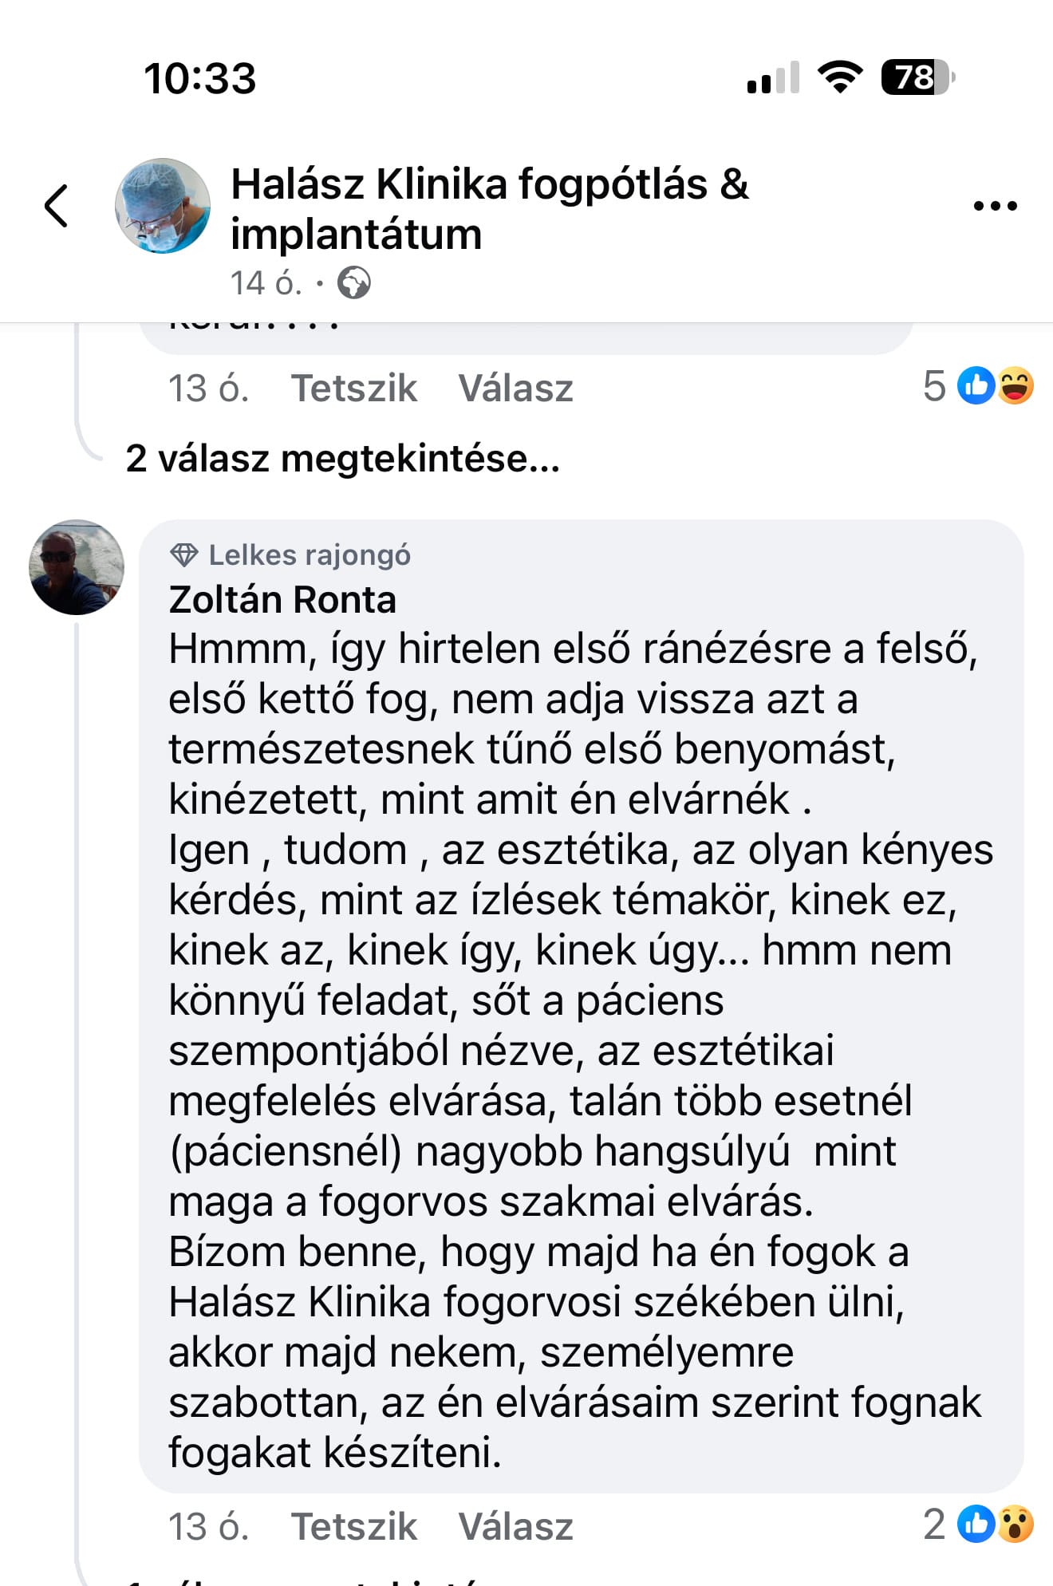
Task: Click the blue like reaction beside count 2
Action: pos(976,1525)
